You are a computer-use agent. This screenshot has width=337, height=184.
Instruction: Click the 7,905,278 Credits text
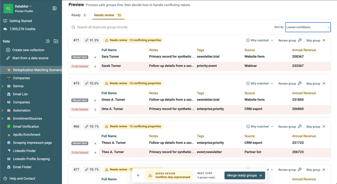point(22,29)
